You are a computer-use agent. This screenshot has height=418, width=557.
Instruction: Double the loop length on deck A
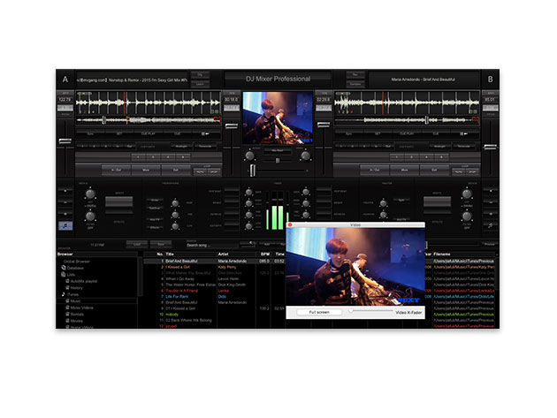point(213,172)
